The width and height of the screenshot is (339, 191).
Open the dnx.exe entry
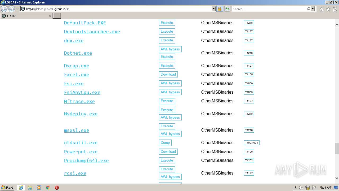(74, 41)
